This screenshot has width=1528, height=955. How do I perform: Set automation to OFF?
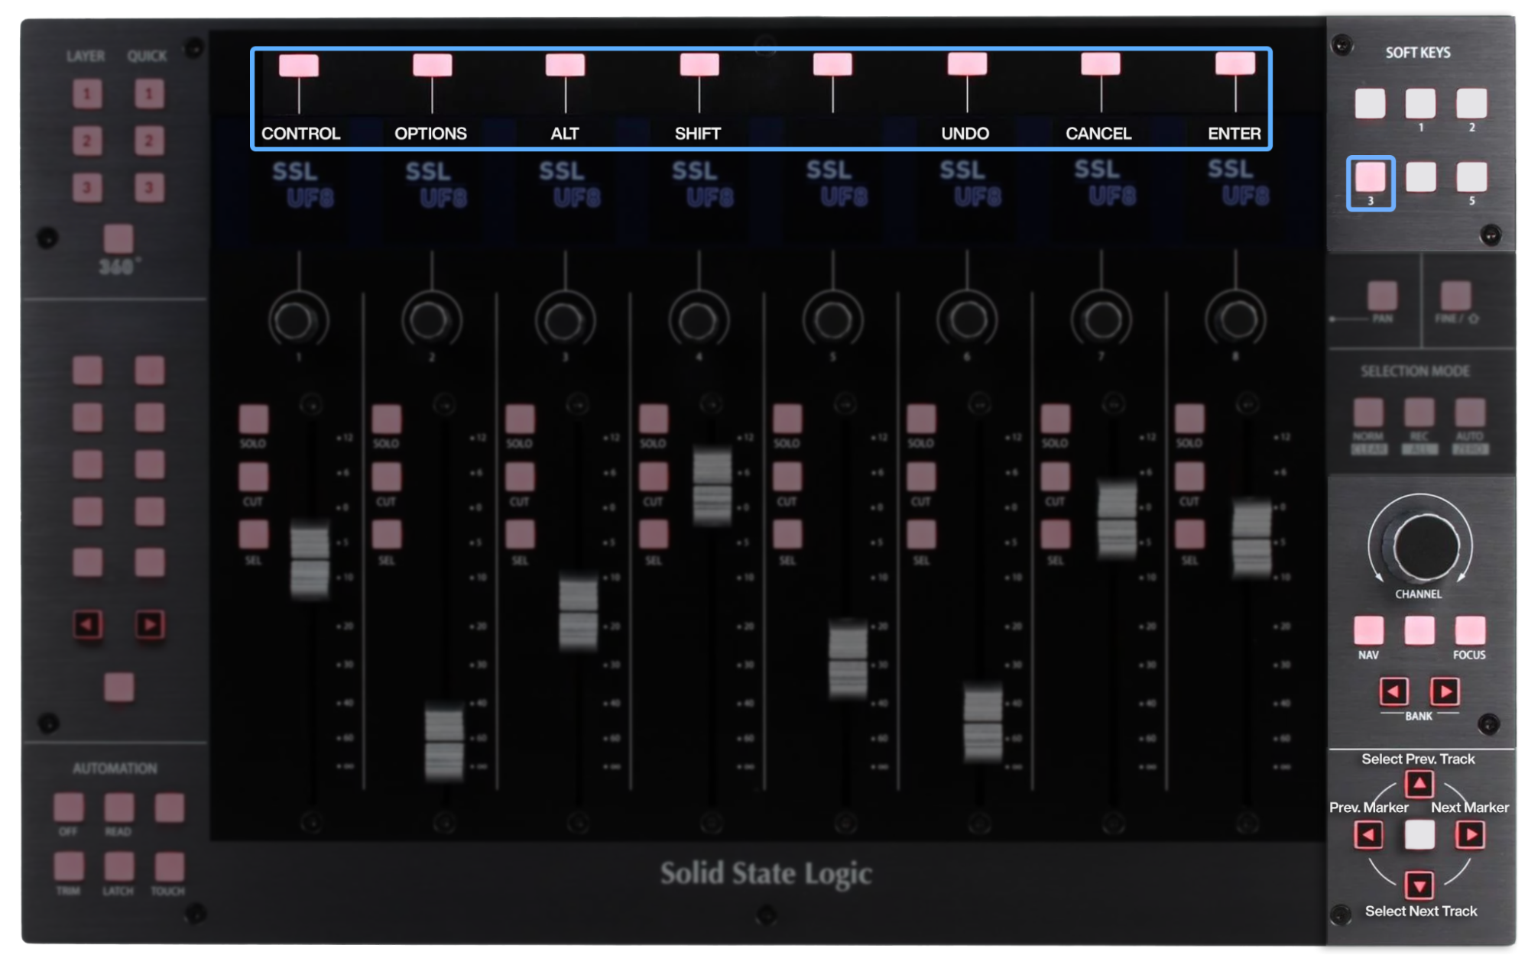click(69, 808)
